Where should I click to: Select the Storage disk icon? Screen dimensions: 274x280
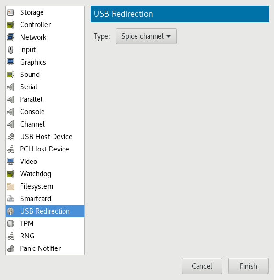click(x=11, y=12)
